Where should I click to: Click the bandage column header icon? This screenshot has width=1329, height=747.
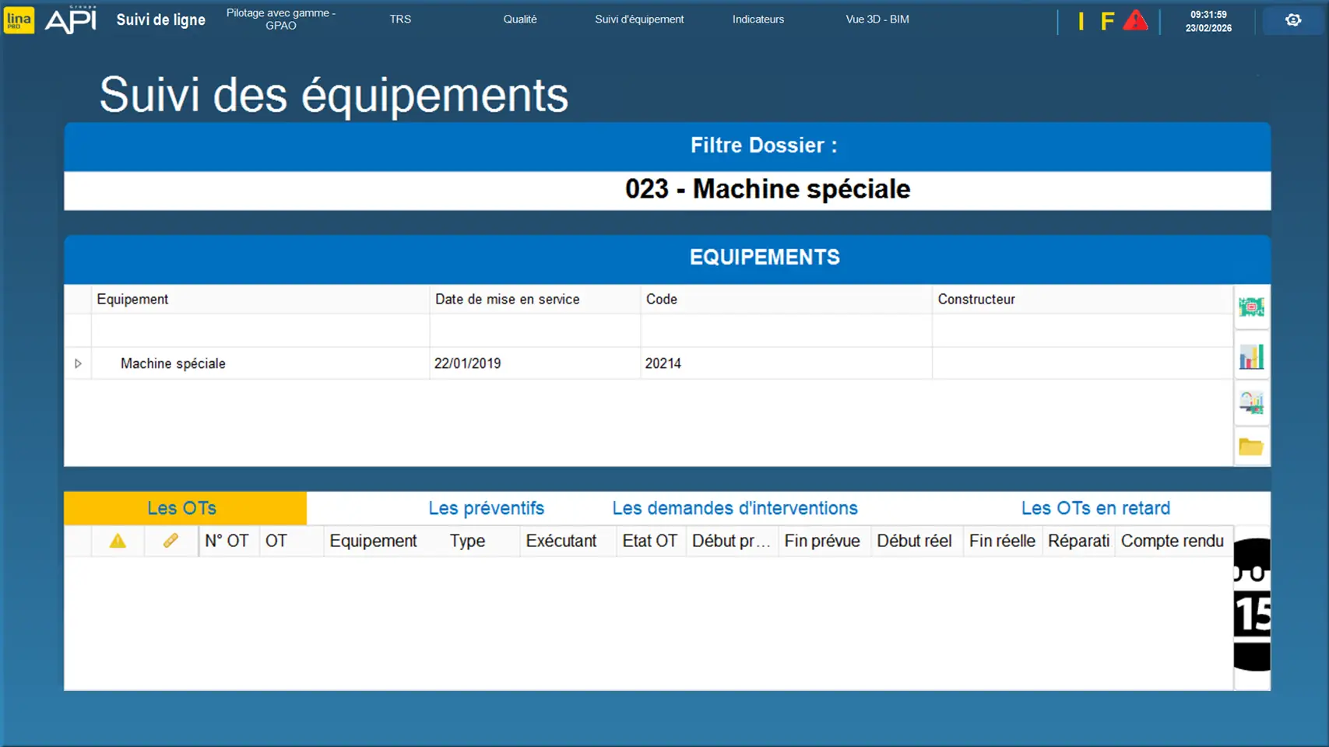click(x=171, y=541)
